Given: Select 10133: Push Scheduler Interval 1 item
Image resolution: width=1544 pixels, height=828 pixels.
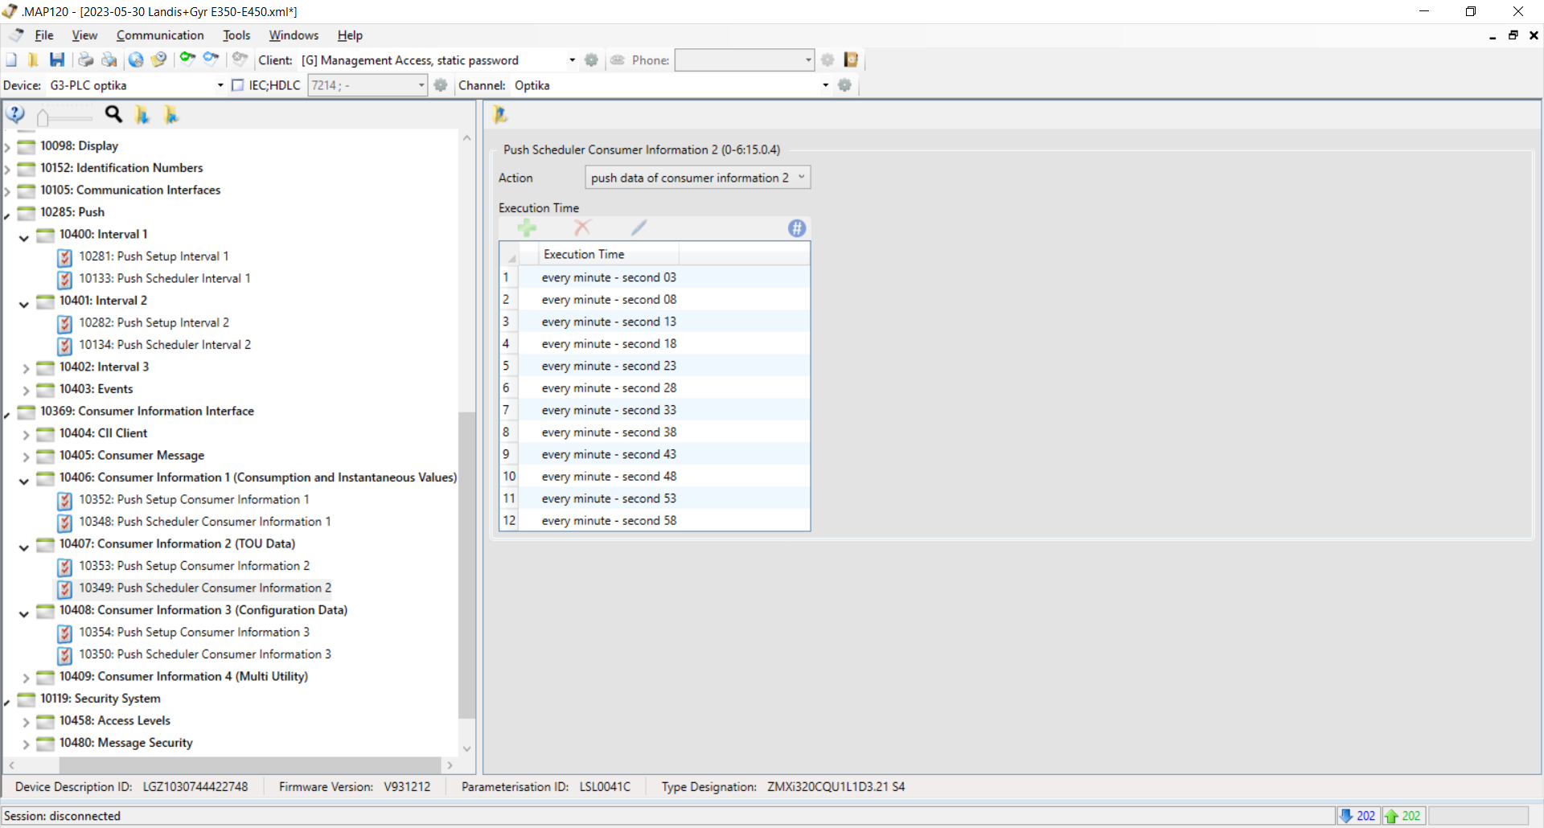Looking at the screenshot, I should pyautogui.click(x=164, y=278).
